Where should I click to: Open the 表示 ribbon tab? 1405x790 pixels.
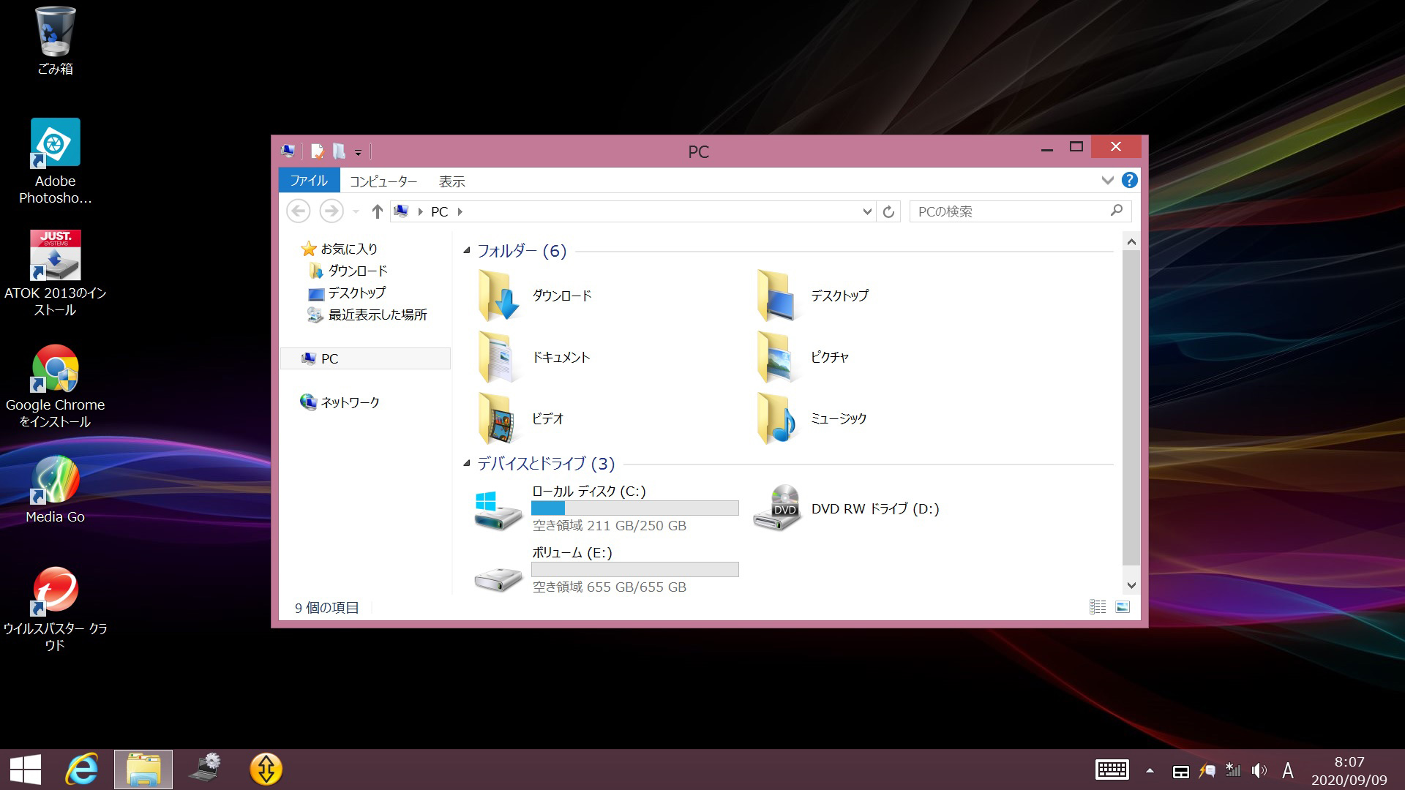click(452, 181)
